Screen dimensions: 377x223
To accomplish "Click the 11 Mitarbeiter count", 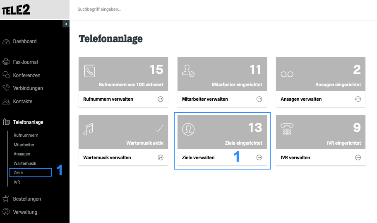I will click(x=255, y=70).
